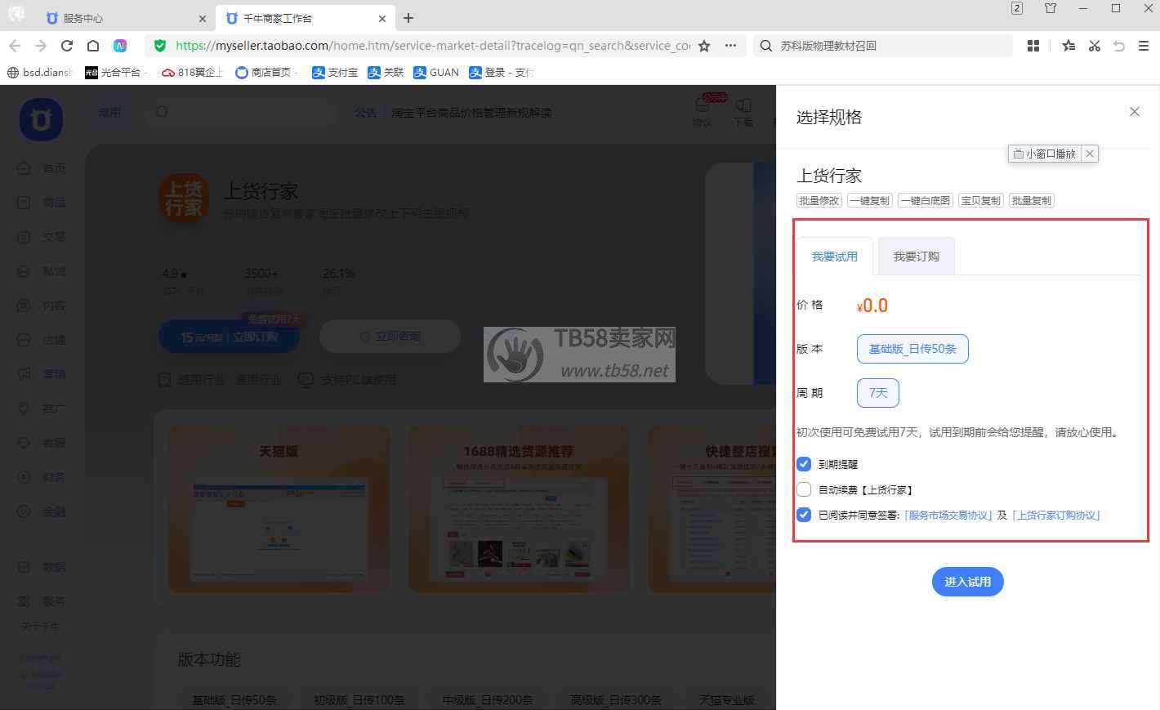The height and width of the screenshot is (710, 1160).
Task: Click the browser address bar URL
Action: pyautogui.click(x=433, y=46)
